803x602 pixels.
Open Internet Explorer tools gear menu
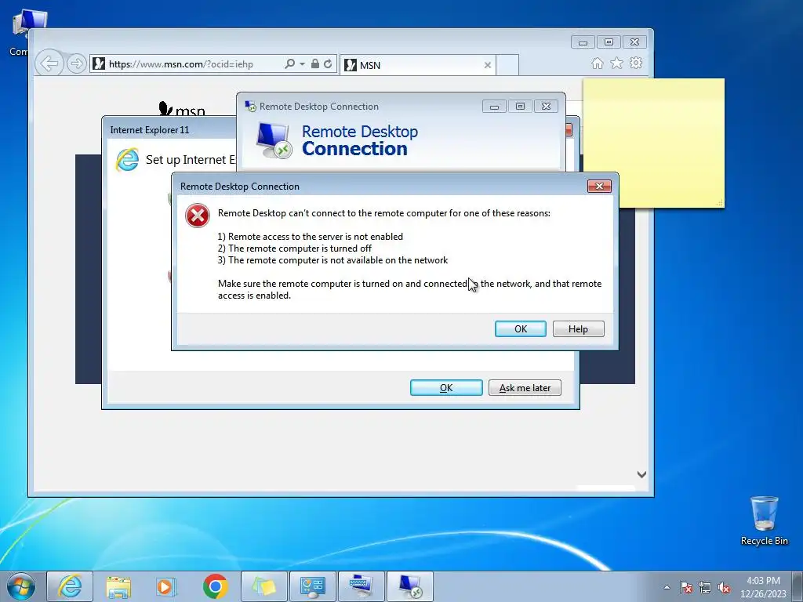click(636, 63)
